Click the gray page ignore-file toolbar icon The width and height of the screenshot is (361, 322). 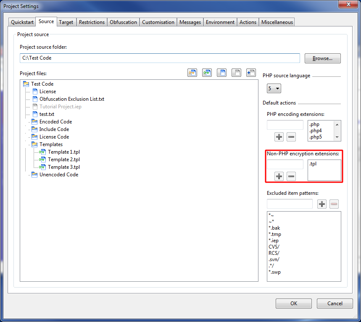point(236,73)
